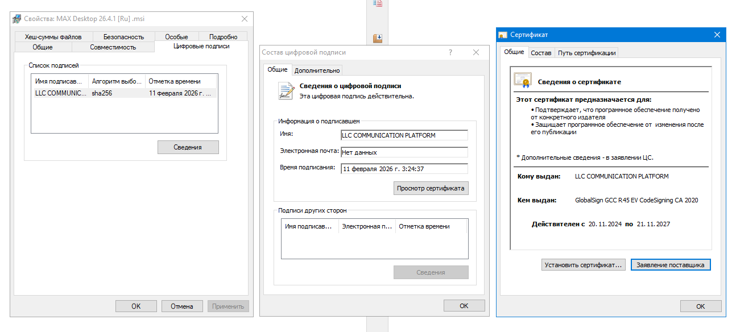Click the certificate ribbon icon beside Сведения о сертификате

[x=522, y=81]
